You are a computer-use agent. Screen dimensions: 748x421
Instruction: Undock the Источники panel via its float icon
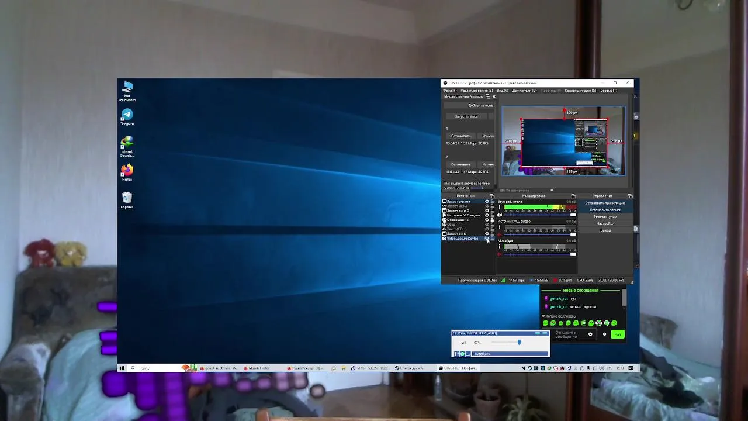coord(492,196)
